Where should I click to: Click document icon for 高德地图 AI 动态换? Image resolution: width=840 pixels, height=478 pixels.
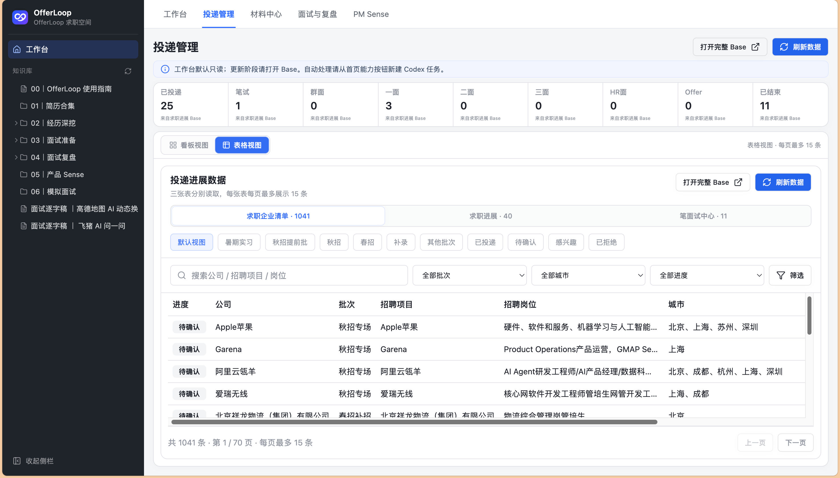[x=24, y=209]
